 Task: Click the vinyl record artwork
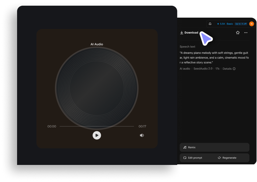(97, 88)
